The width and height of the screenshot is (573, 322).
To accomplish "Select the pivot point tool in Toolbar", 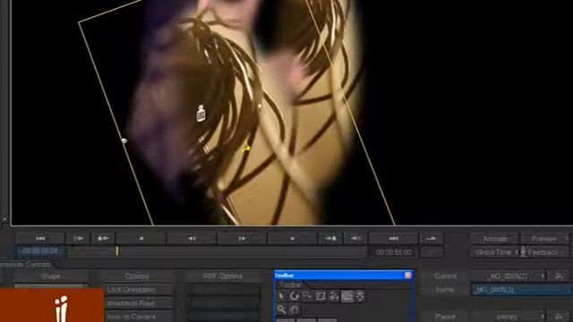I will (x=334, y=296).
